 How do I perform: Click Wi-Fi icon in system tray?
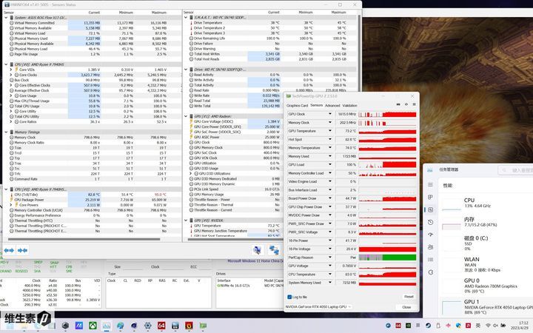[x=488, y=326]
